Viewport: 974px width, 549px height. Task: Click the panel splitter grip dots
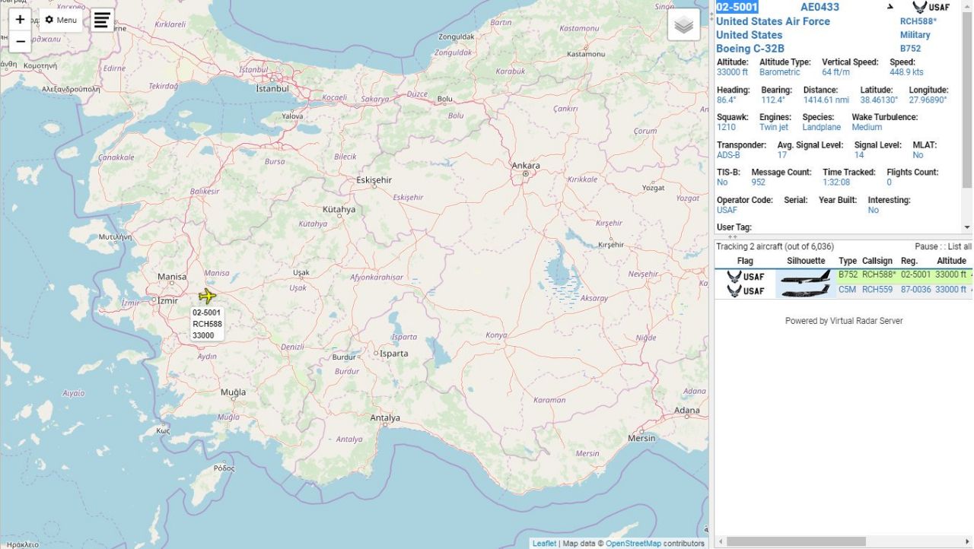point(734,237)
